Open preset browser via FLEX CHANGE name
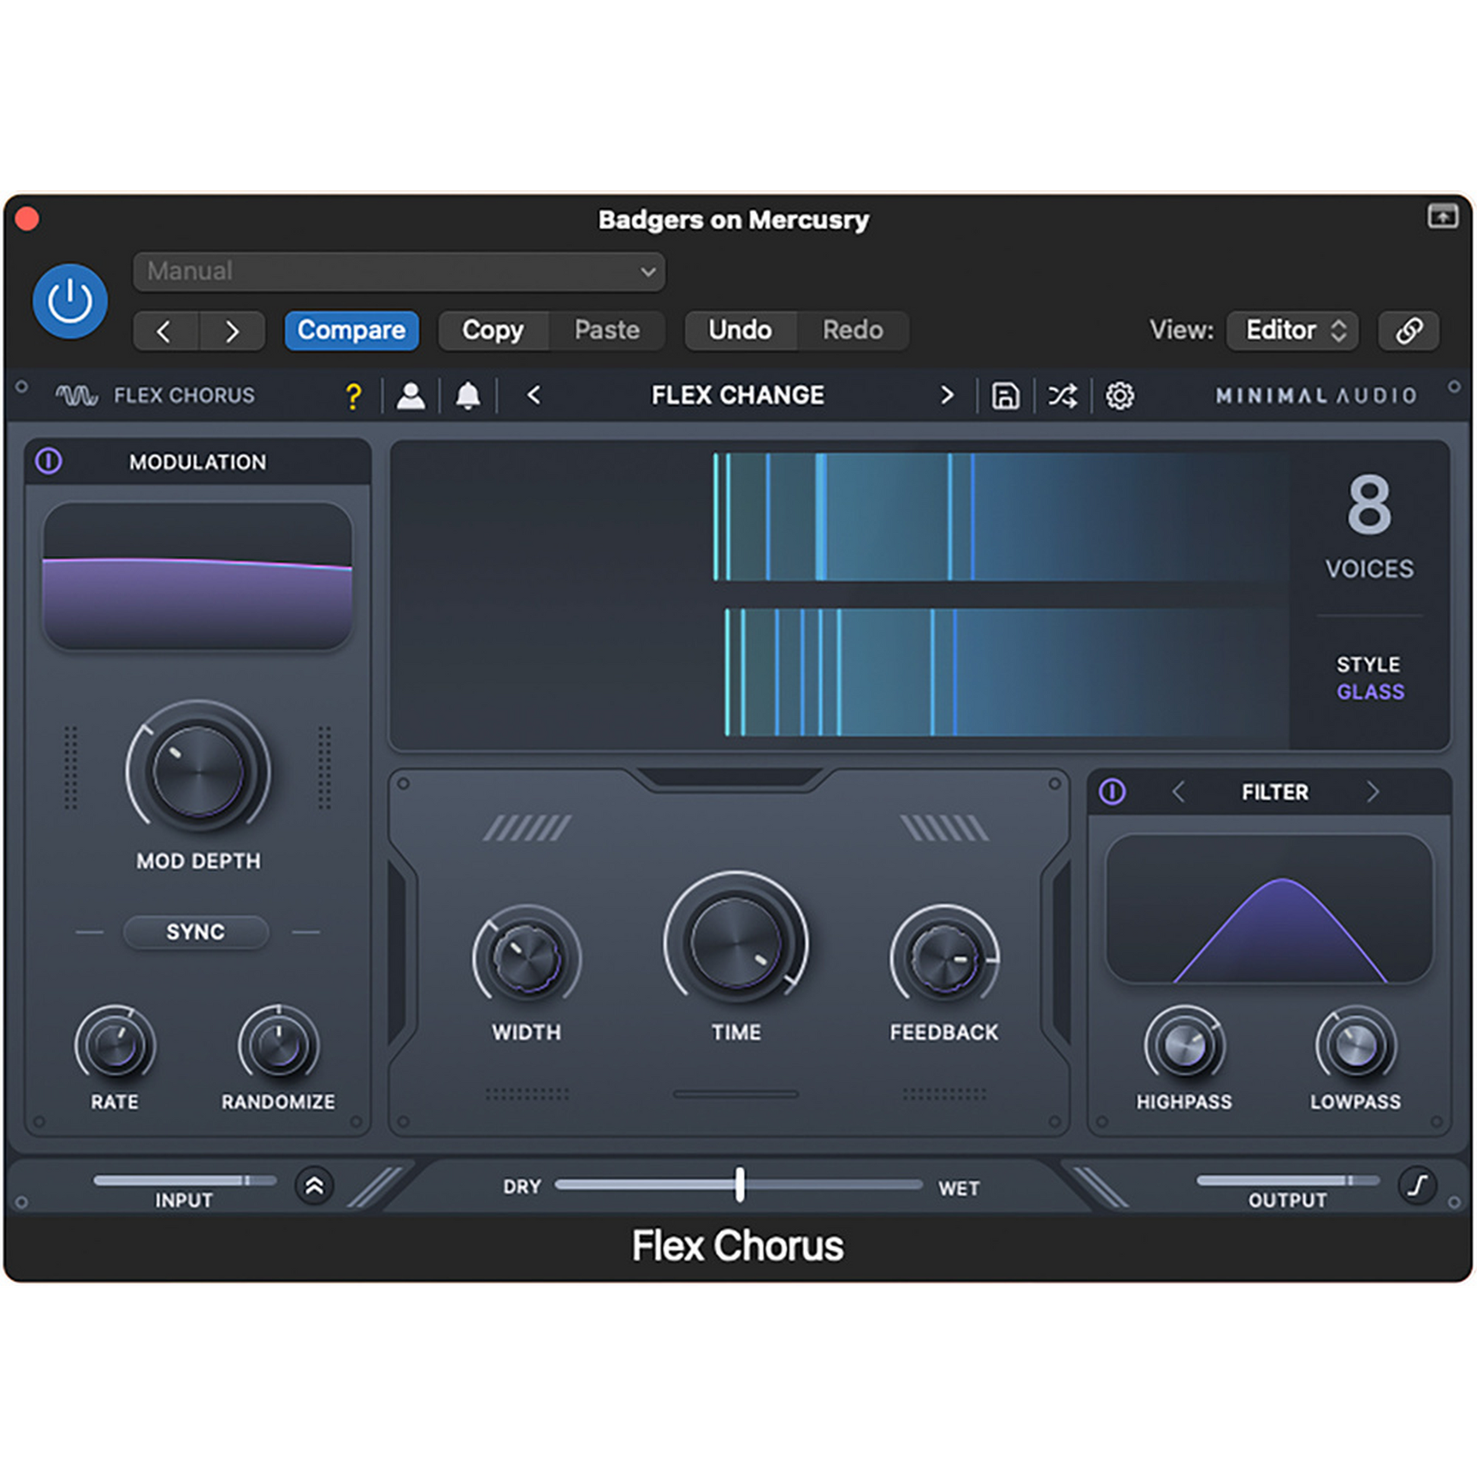The width and height of the screenshot is (1477, 1477). pyautogui.click(x=738, y=395)
